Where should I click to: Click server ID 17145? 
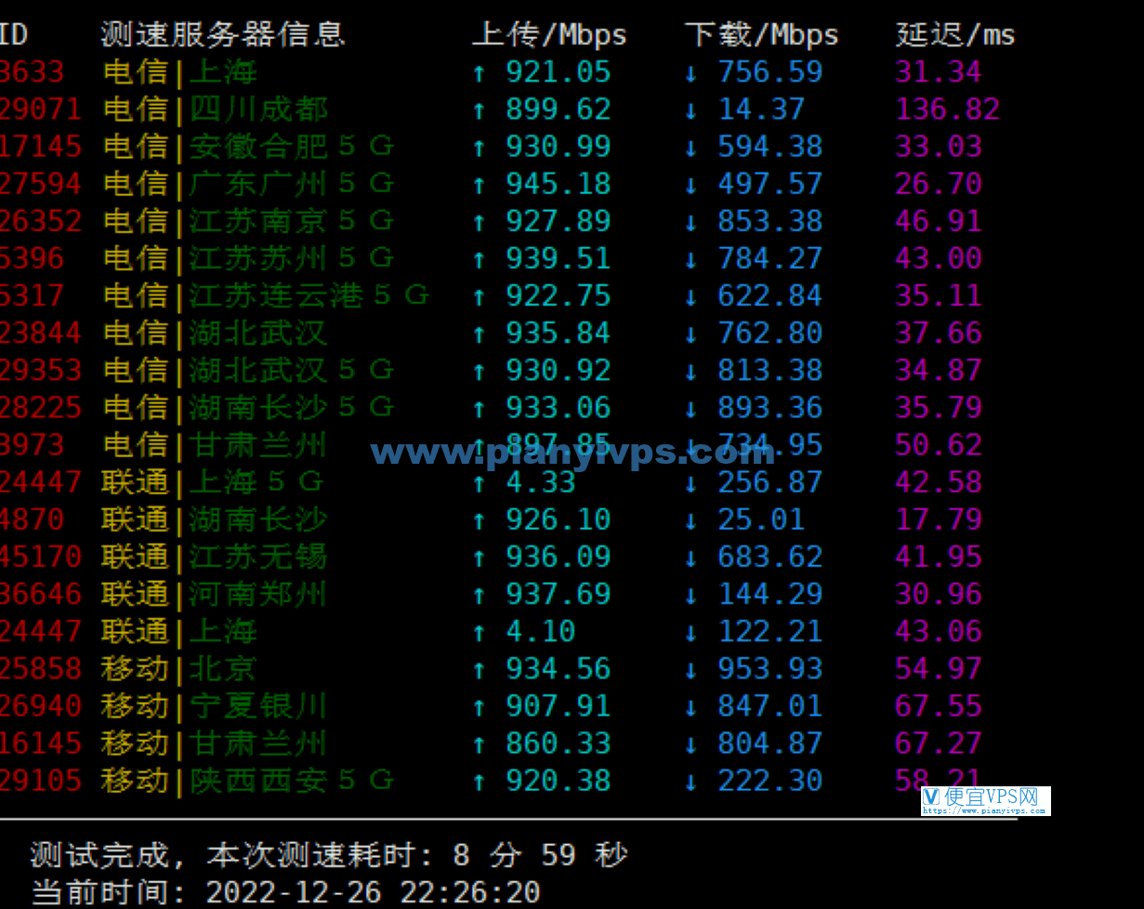pyautogui.click(x=41, y=146)
